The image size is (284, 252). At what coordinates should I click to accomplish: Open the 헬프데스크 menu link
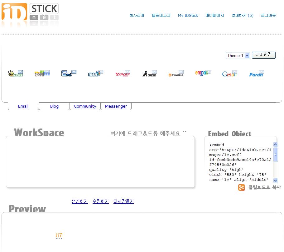(161, 15)
